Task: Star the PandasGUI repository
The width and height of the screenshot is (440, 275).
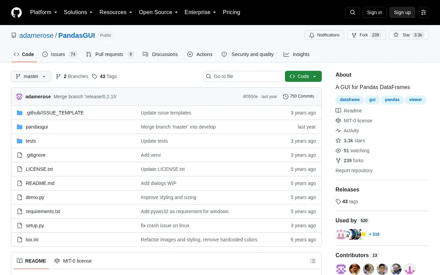Action: point(409,35)
